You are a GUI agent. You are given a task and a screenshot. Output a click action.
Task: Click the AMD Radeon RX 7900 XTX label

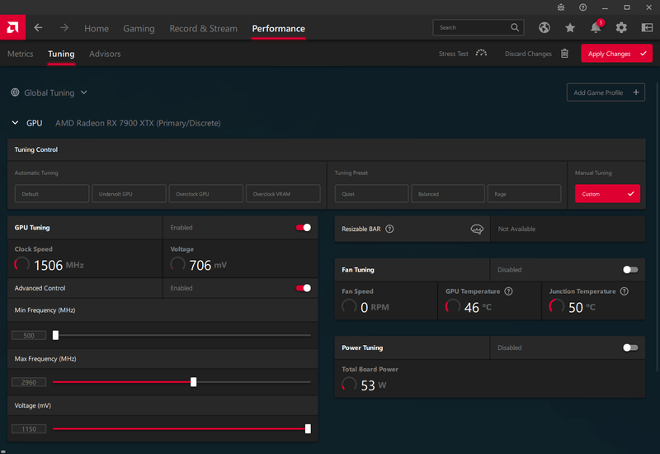point(138,123)
